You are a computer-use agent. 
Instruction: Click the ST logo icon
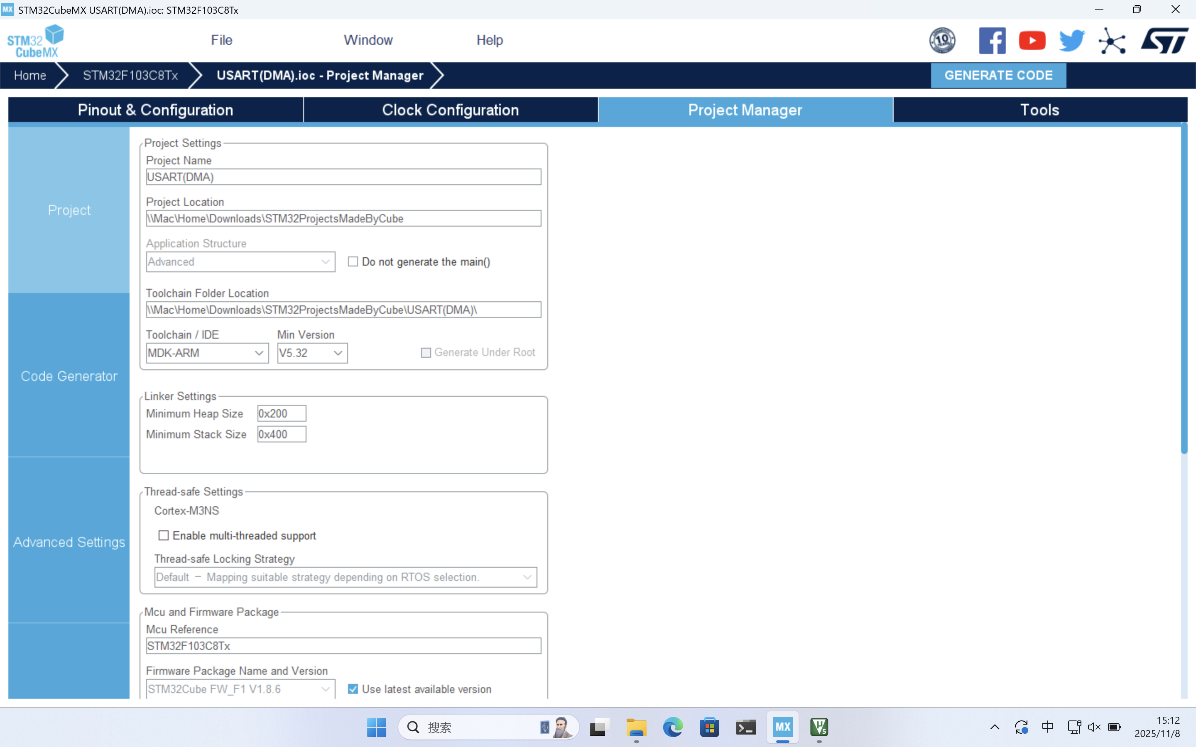[x=1164, y=41]
